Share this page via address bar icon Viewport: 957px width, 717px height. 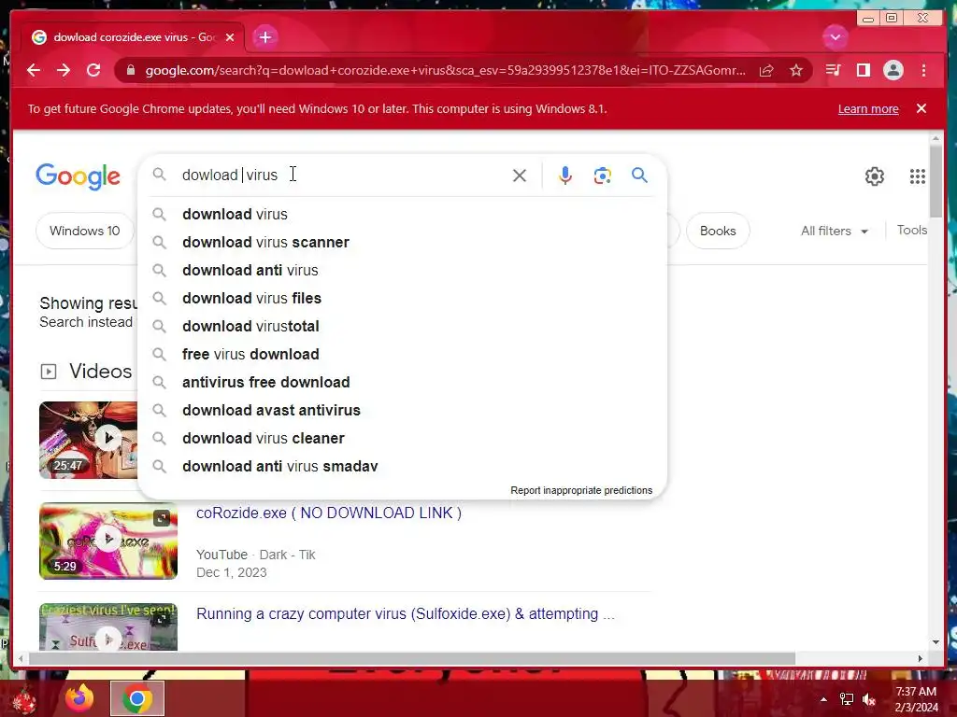(766, 70)
